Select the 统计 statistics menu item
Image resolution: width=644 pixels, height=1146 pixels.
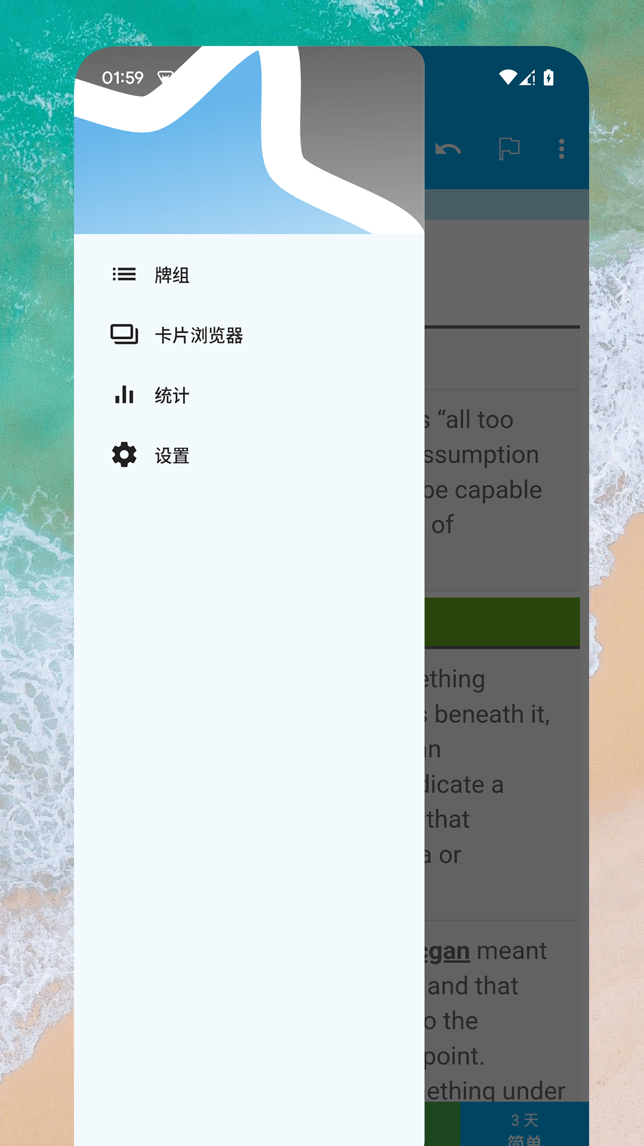[249, 395]
